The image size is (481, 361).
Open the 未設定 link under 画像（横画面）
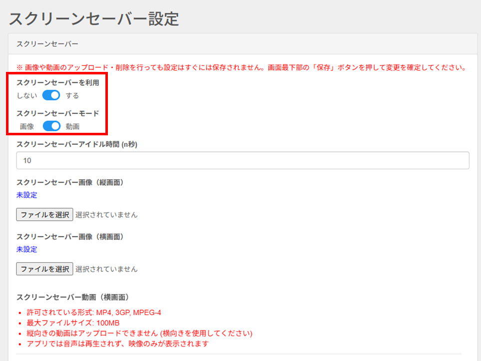tap(26, 250)
